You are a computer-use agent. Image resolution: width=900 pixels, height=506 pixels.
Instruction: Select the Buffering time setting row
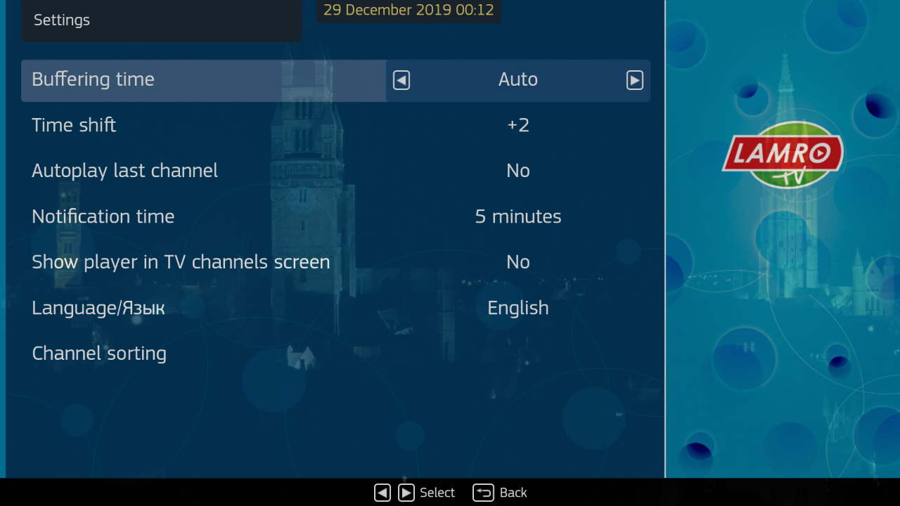335,81
